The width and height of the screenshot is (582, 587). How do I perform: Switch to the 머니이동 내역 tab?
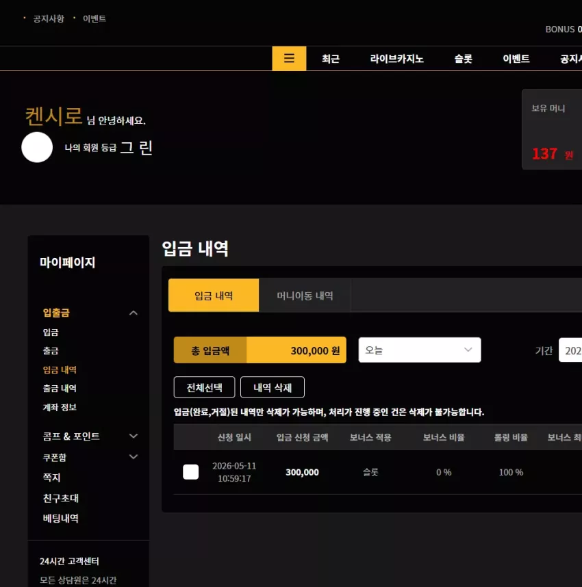305,296
